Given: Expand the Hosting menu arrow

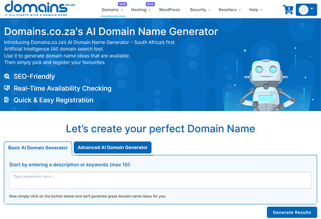Looking at the screenshot, I should point(149,10).
